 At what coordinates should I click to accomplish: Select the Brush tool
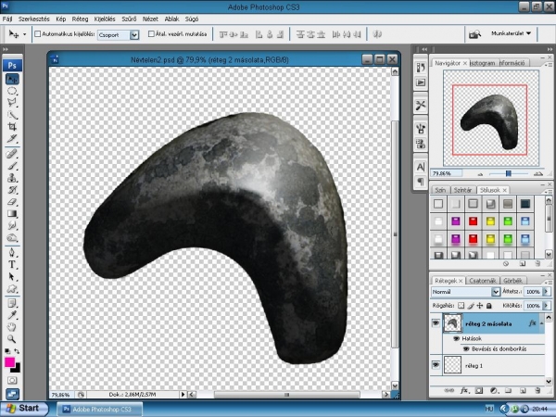(x=12, y=166)
